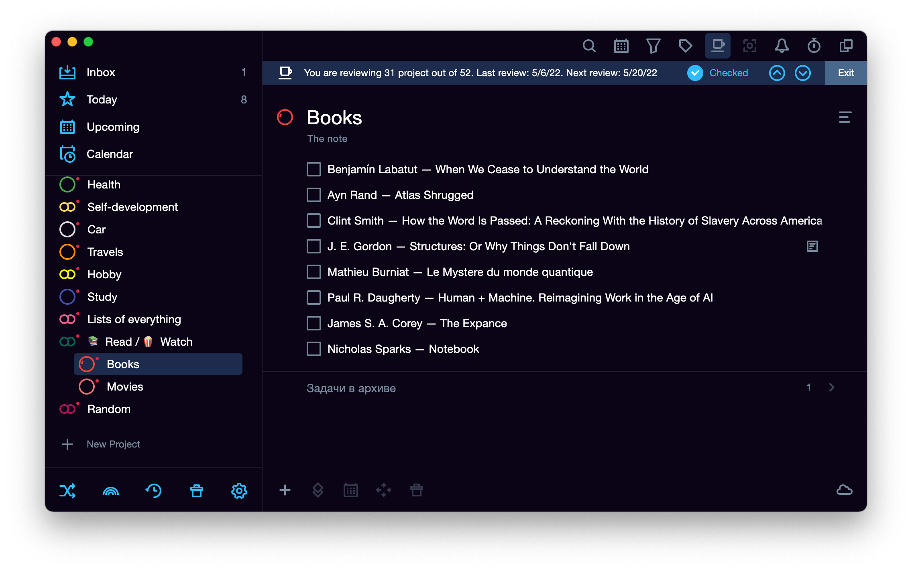Viewport: 912px width, 571px height.
Task: Open the rainbow icon in bottom sidebar
Action: coord(110,490)
